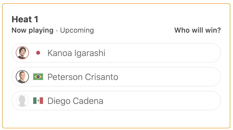The width and height of the screenshot is (233, 130).
Task: Click the Japan flag icon
Action: coord(38,53)
